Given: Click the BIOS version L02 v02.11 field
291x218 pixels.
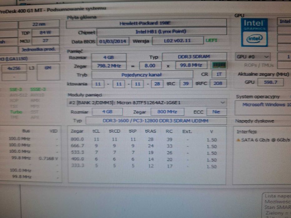Looking at the screenshot, I should pos(177,40).
